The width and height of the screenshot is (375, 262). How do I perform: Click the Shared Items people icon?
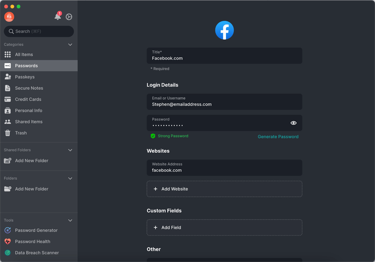click(8, 122)
